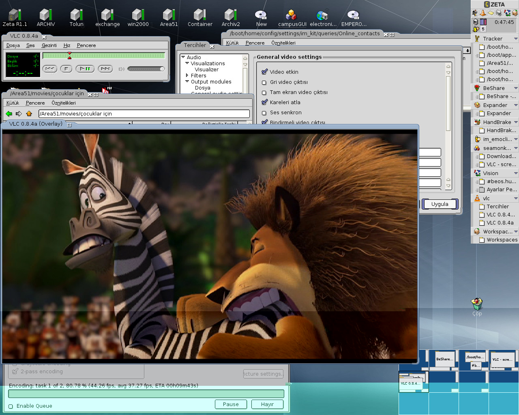Screen dimensions: 519x415
Task: Click the VLC traffic cone Deskbar tray icon
Action: (x=483, y=13)
